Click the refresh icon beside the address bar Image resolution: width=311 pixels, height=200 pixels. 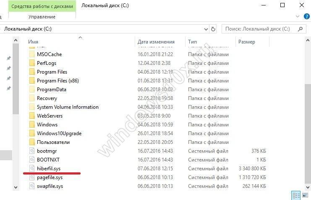(213, 29)
